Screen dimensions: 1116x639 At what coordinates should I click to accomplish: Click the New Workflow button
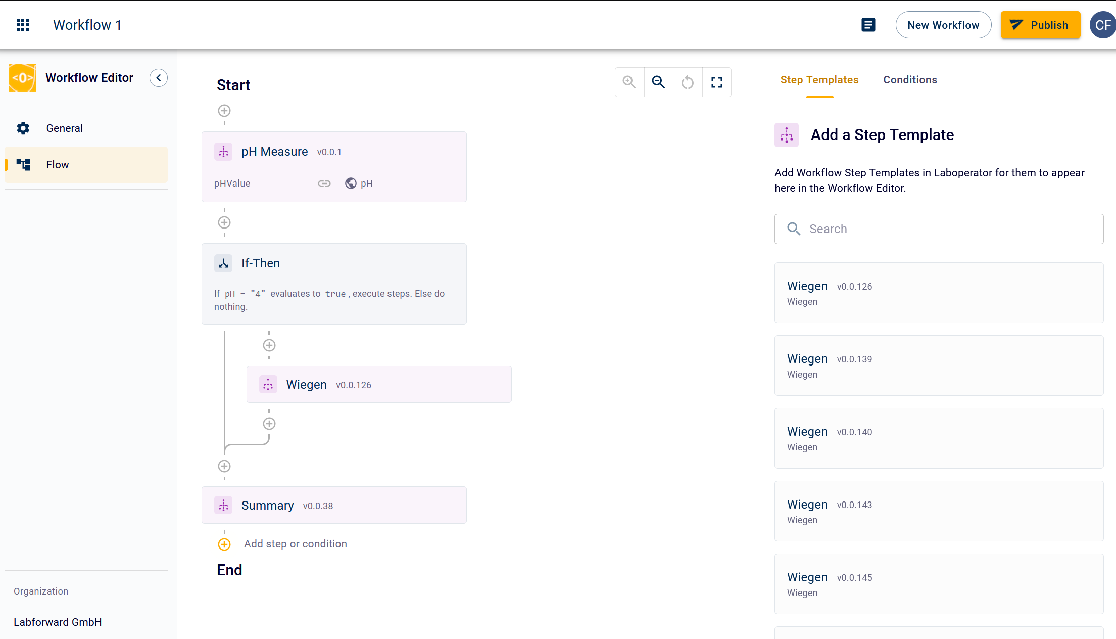(943, 25)
